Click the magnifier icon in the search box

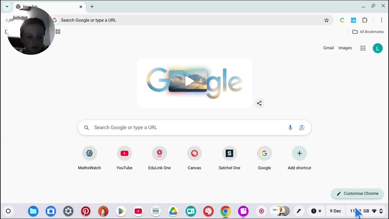87,128
